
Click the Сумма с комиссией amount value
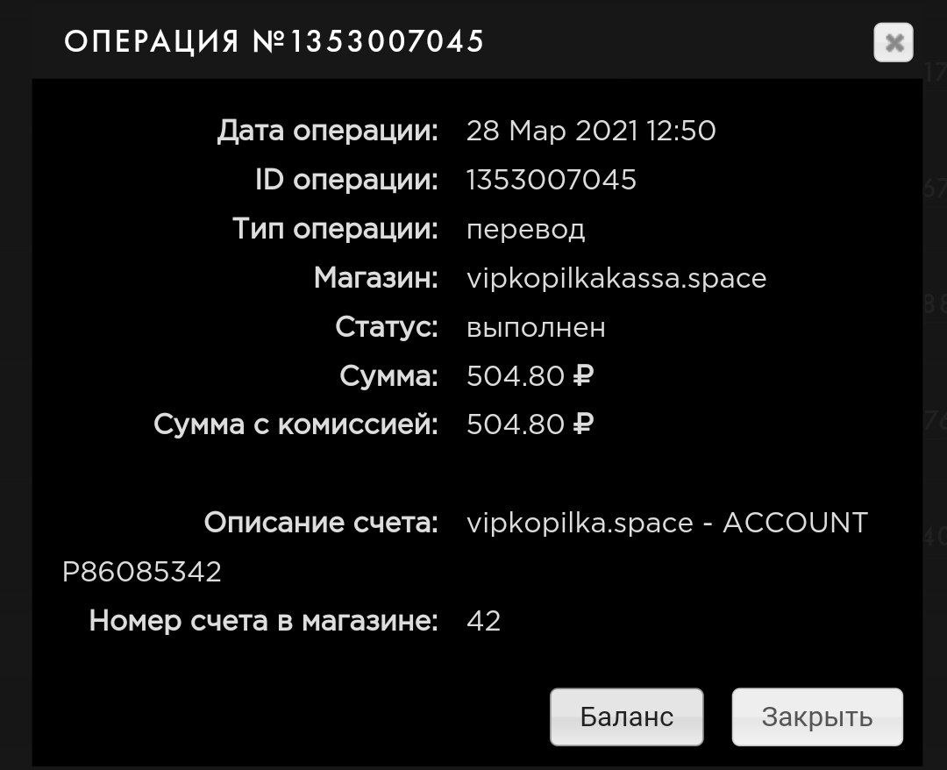[530, 425]
